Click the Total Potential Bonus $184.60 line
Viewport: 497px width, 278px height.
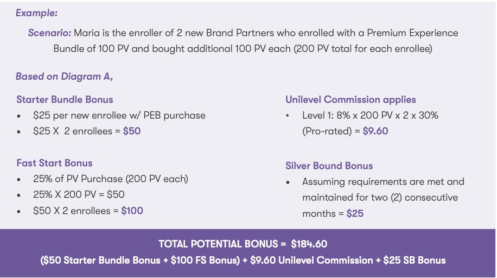coord(243,244)
